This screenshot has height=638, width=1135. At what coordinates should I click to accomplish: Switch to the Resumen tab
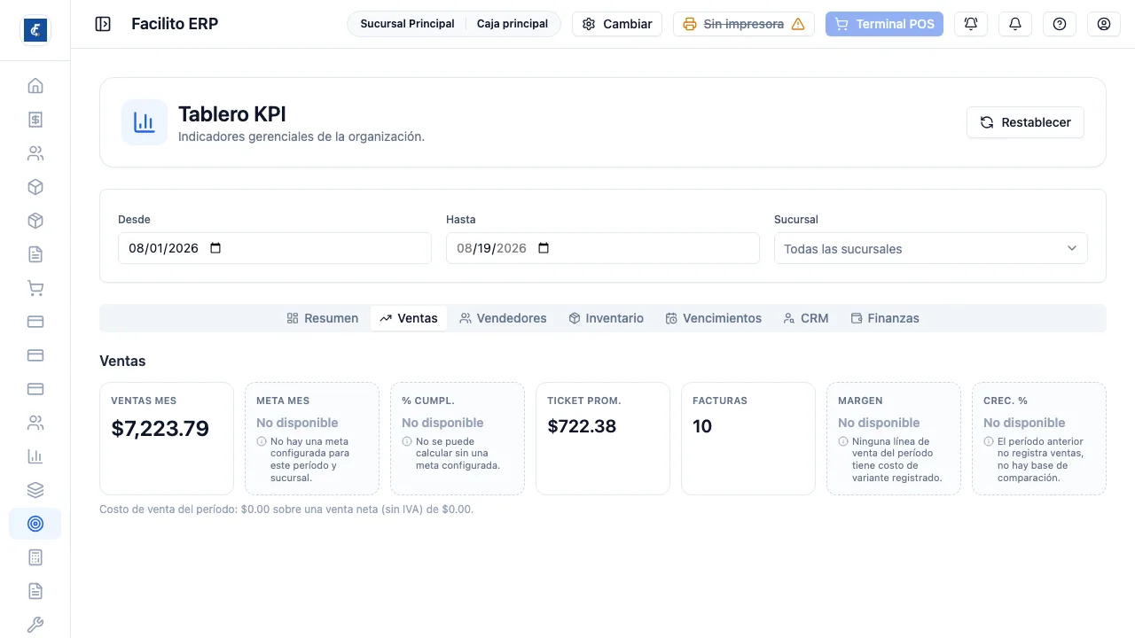pos(323,318)
